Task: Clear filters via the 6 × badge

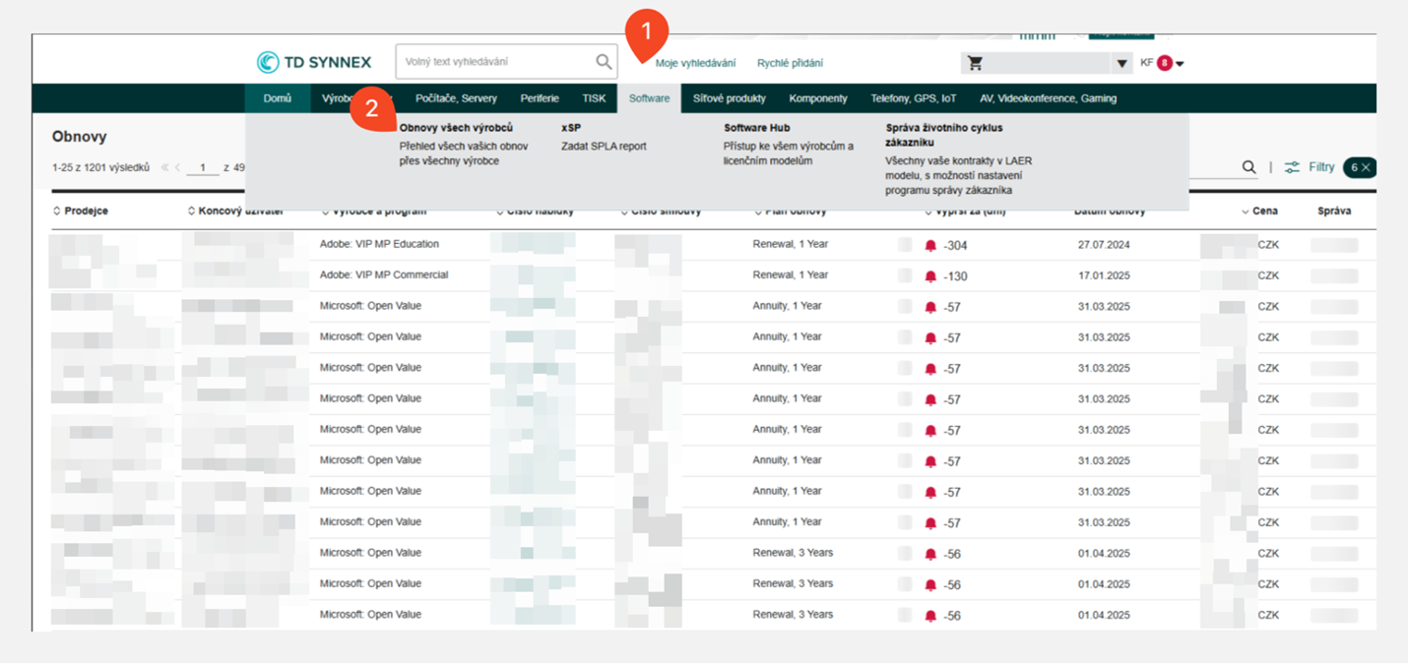Action: (x=1359, y=167)
